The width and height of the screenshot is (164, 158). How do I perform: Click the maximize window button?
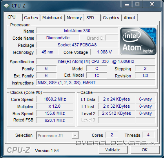click(x=137, y=4)
